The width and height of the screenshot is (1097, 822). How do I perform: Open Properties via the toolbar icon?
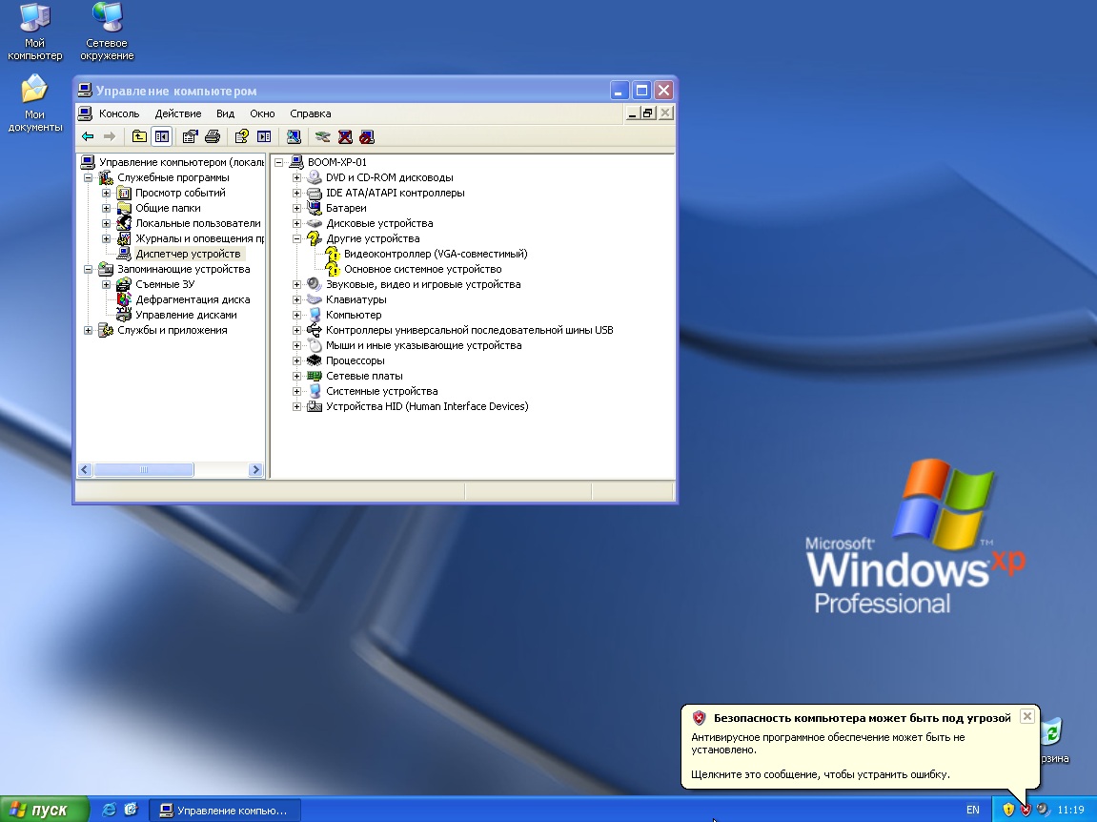click(190, 136)
